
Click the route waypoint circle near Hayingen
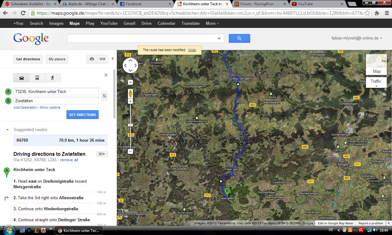click(221, 181)
